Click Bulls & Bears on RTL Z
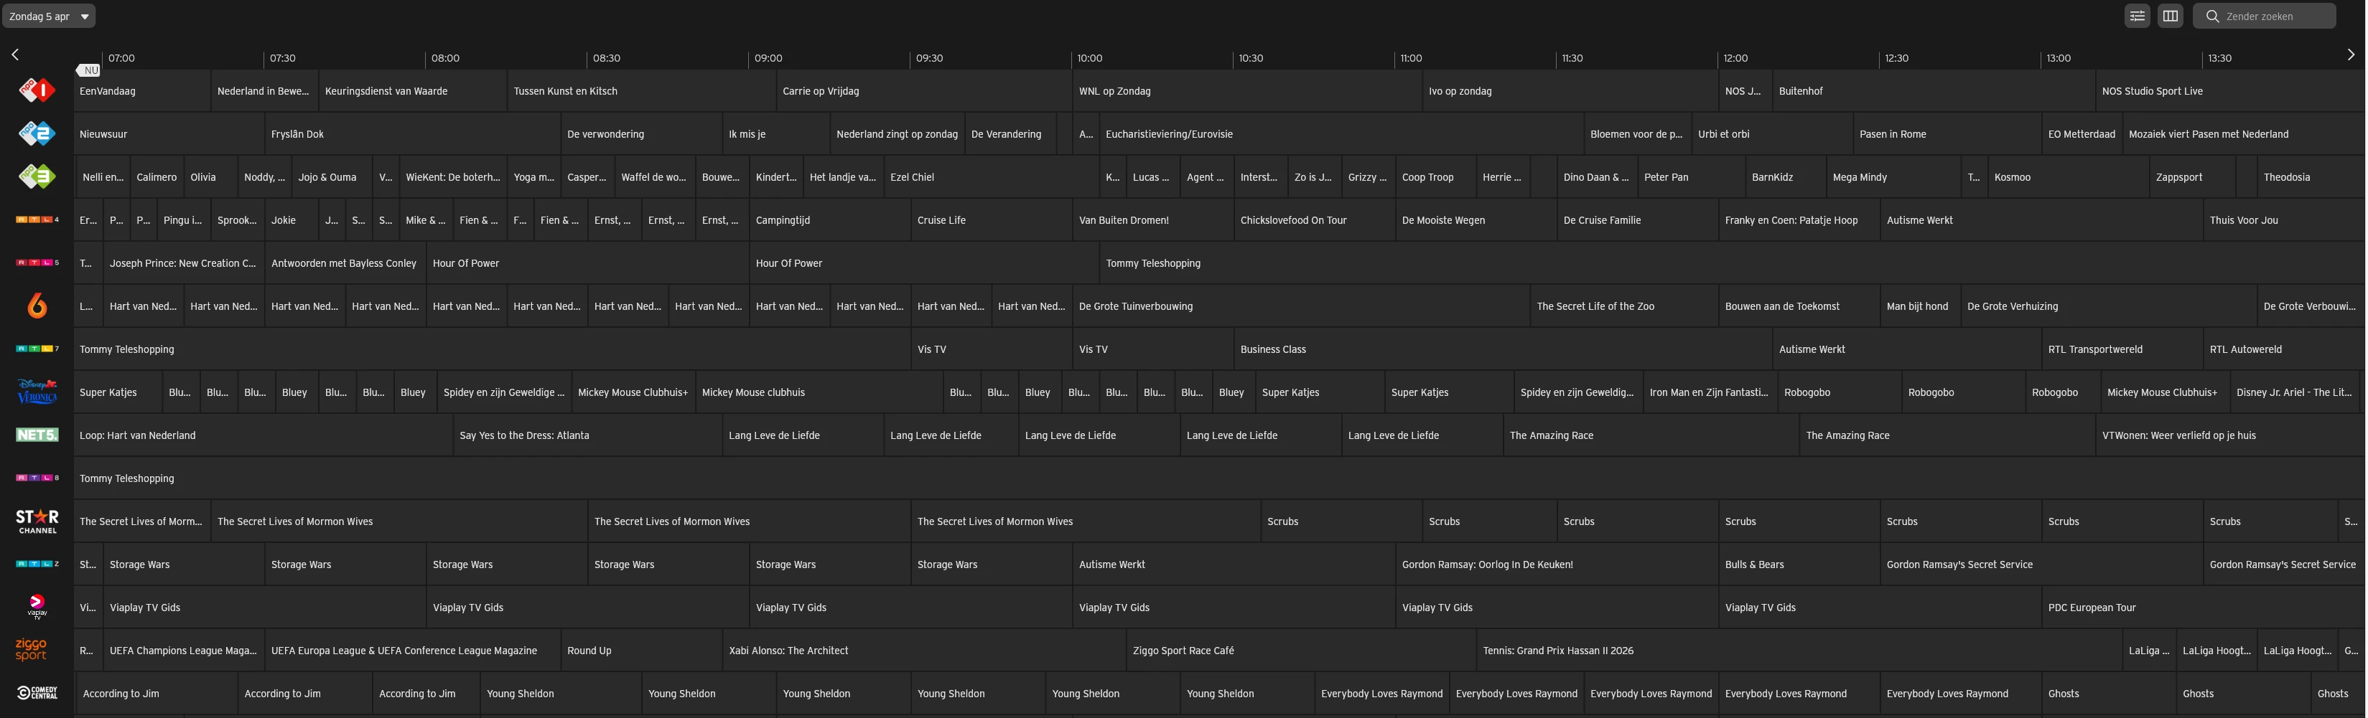The height and width of the screenshot is (718, 2368). click(1799, 565)
